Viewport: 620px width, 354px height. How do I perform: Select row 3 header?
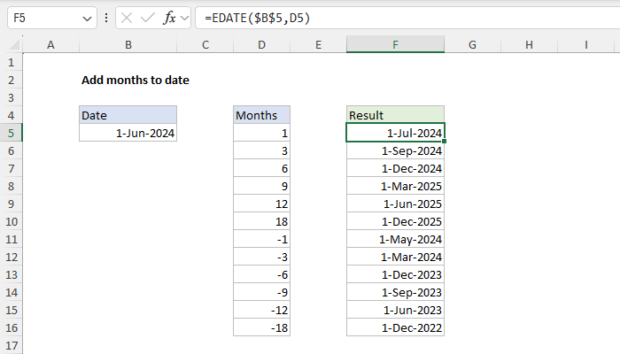pos(11,97)
